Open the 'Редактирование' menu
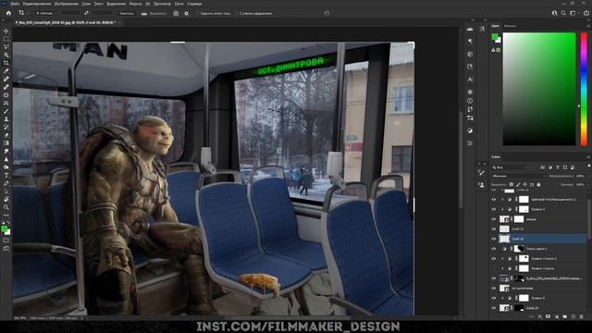The image size is (592, 333). pos(37,4)
